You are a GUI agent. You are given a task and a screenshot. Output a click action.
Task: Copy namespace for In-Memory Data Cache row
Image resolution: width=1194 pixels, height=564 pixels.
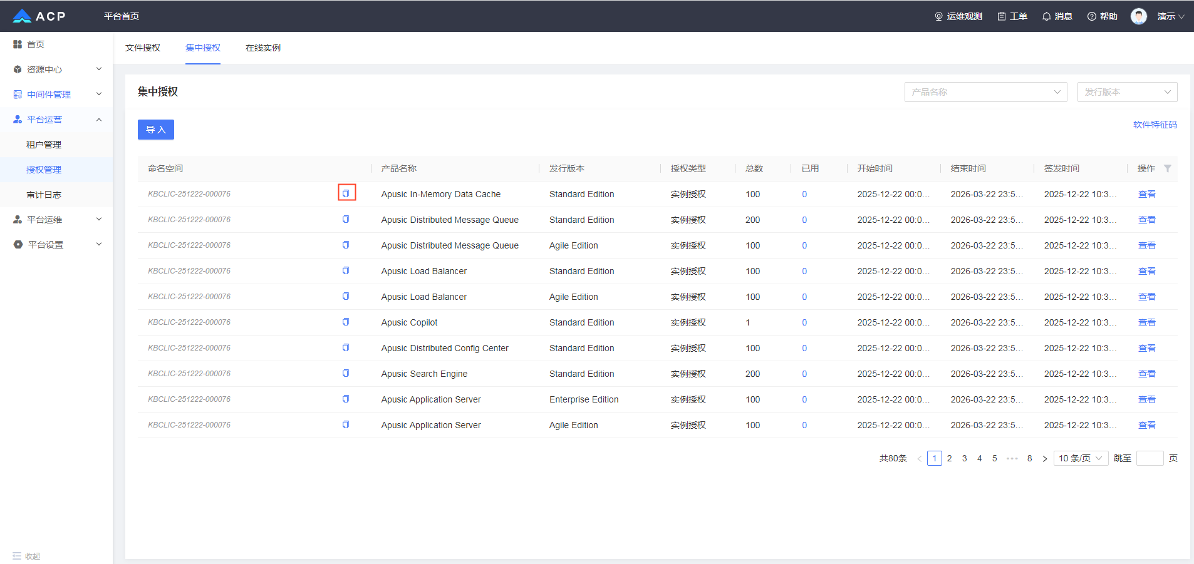coord(346,193)
